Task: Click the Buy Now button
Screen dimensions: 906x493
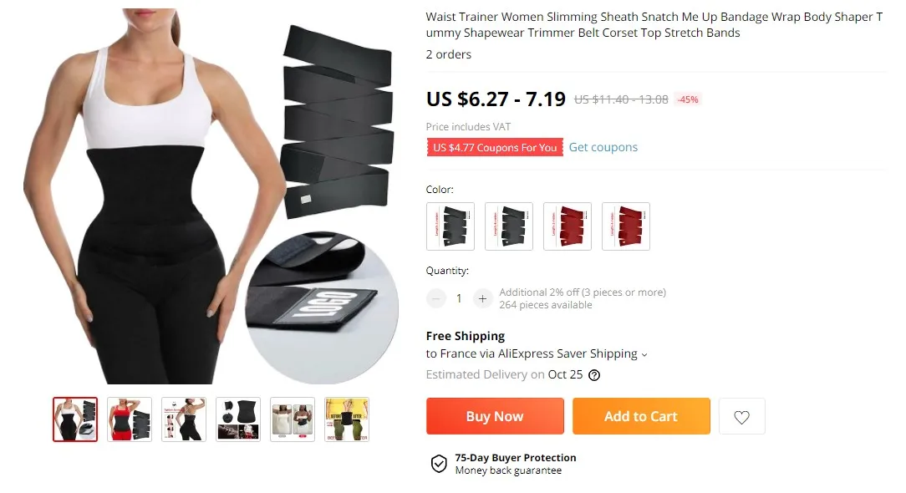Action: 495,416
